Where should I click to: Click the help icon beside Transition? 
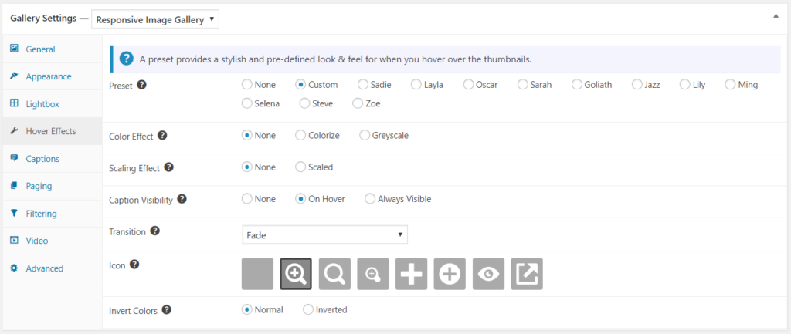pos(155,231)
